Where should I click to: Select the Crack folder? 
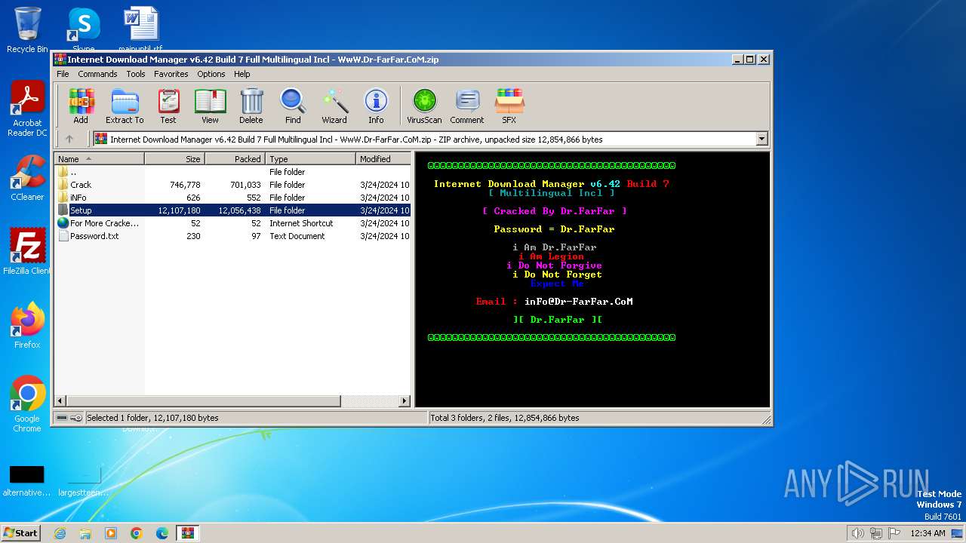(232, 185)
